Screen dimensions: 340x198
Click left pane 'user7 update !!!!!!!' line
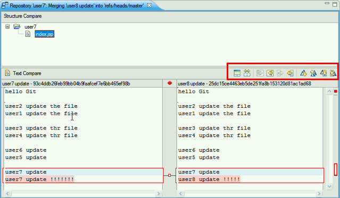pos(39,179)
